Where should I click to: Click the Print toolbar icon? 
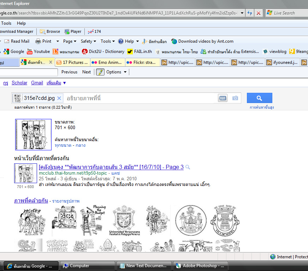[38, 41]
